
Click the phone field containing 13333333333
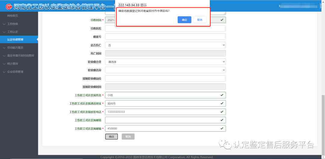(x=166, y=112)
